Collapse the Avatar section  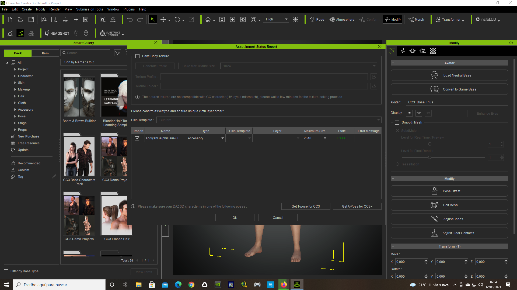[393, 63]
